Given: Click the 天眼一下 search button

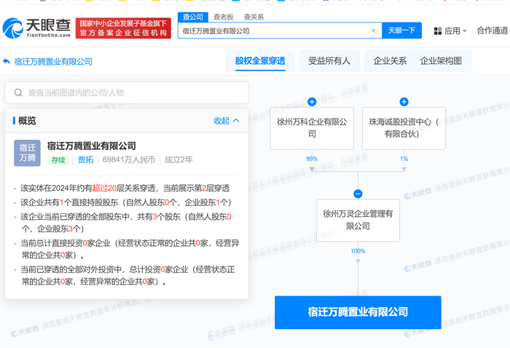Looking at the screenshot, I should 401,31.
